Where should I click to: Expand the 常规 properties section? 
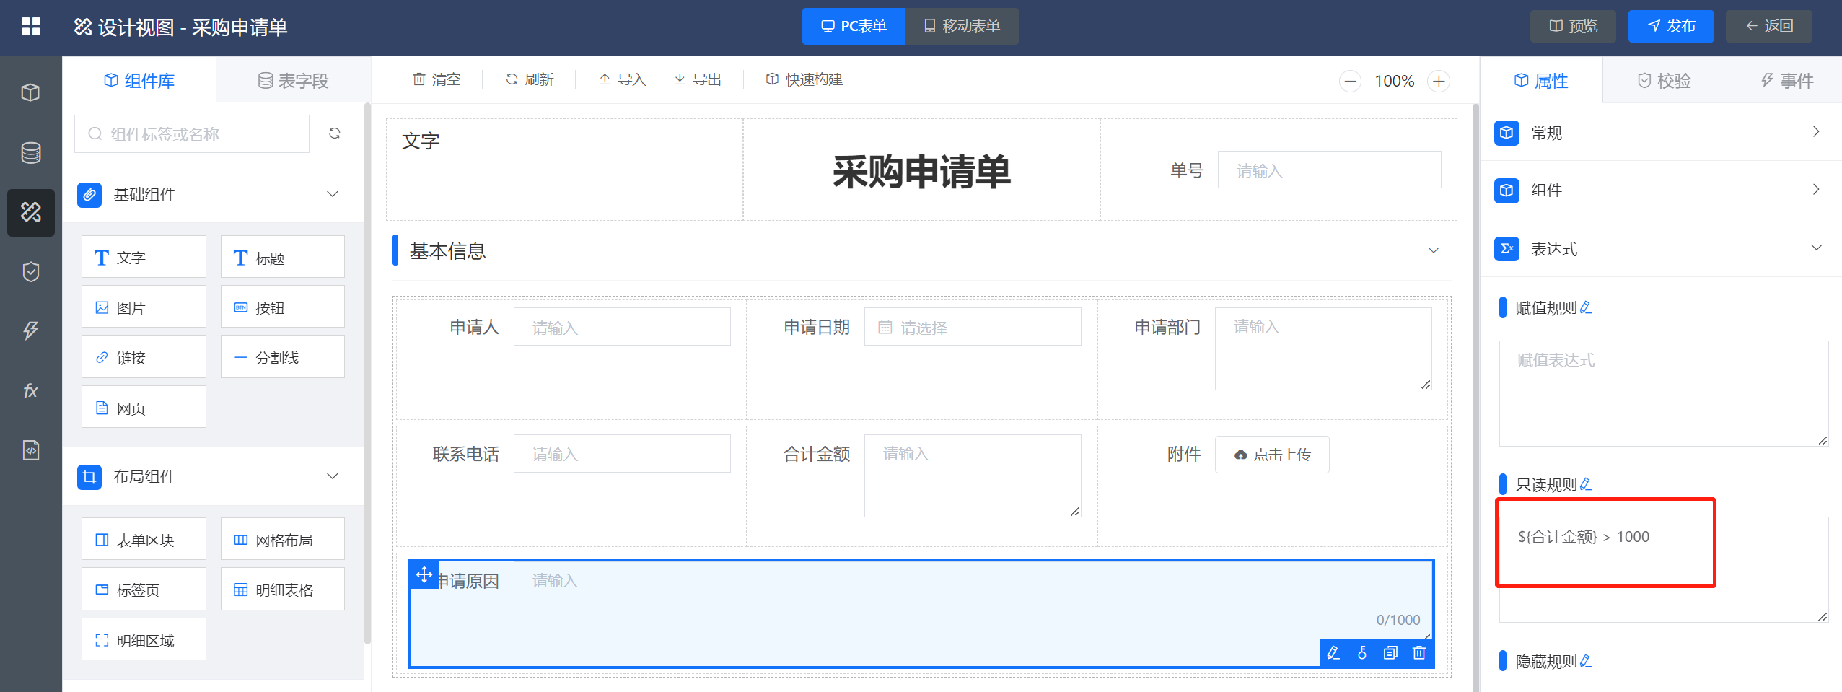1815,132
